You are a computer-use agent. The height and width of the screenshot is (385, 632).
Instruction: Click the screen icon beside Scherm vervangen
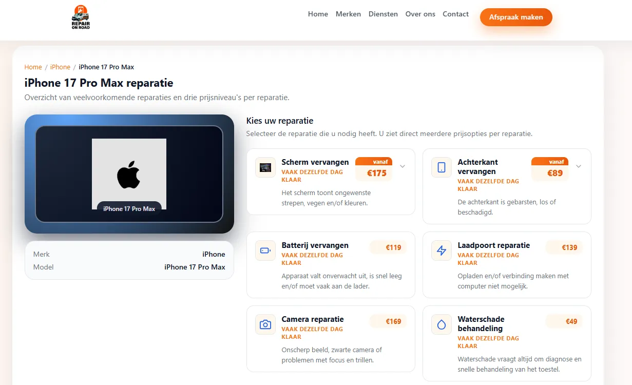coord(265,167)
